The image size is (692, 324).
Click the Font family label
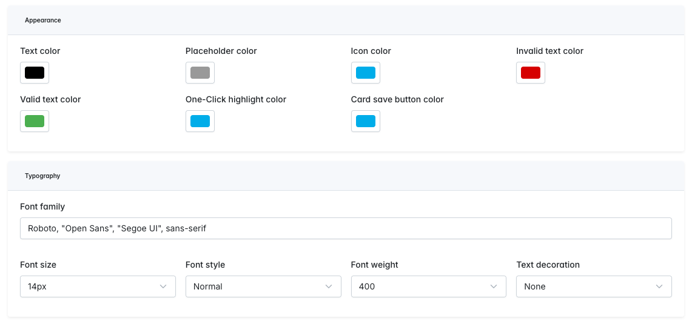[x=42, y=207]
